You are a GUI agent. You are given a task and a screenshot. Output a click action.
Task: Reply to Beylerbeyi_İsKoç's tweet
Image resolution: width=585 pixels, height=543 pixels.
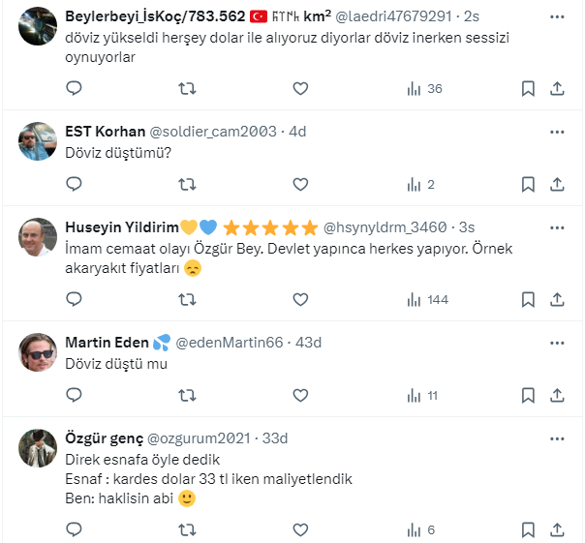75,89
